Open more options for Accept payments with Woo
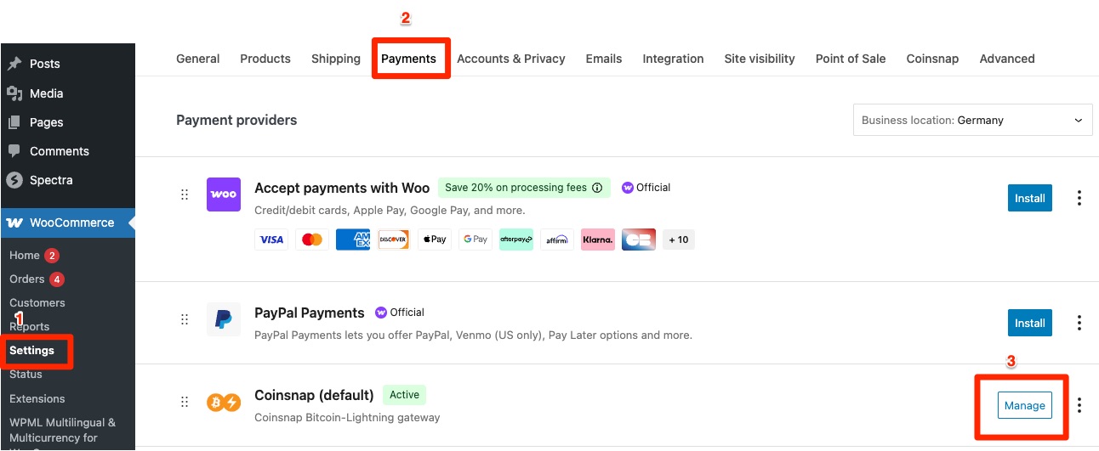Viewport: 1099px width, 451px height. click(1079, 198)
